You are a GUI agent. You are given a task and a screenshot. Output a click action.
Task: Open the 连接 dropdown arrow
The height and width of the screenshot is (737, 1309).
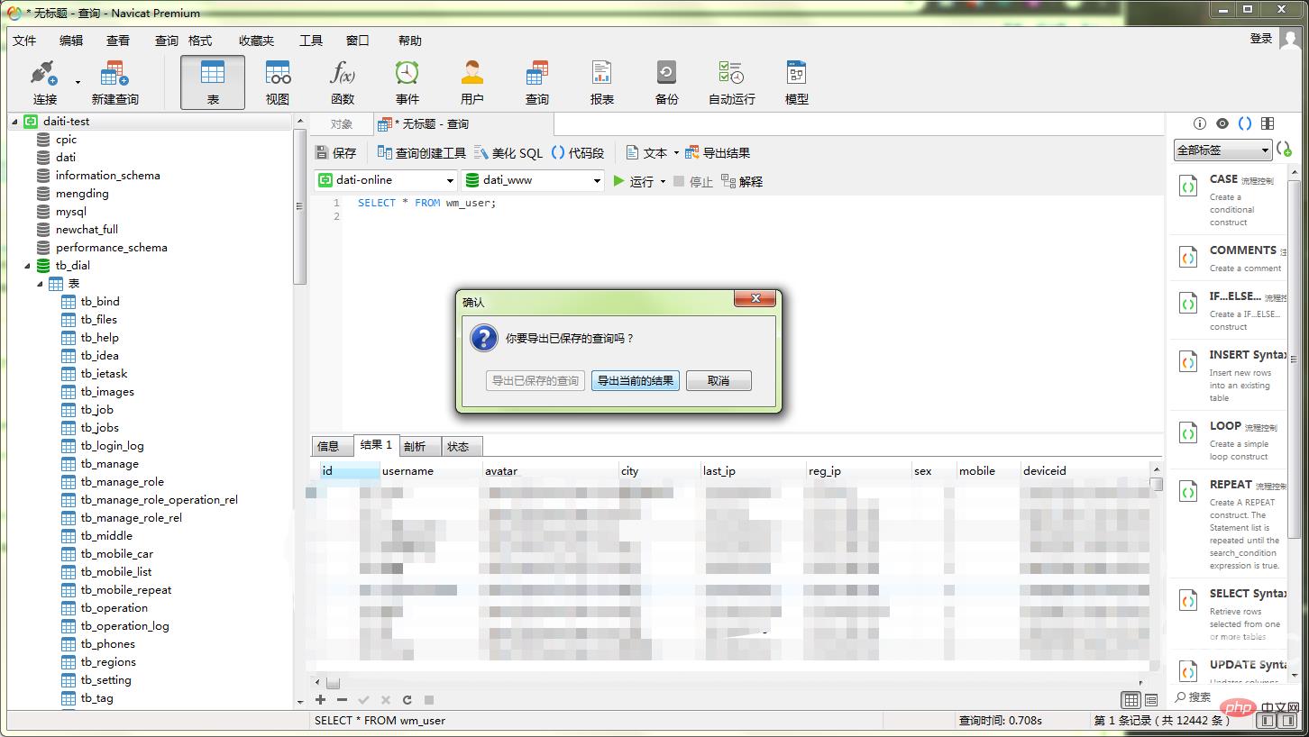tap(78, 83)
